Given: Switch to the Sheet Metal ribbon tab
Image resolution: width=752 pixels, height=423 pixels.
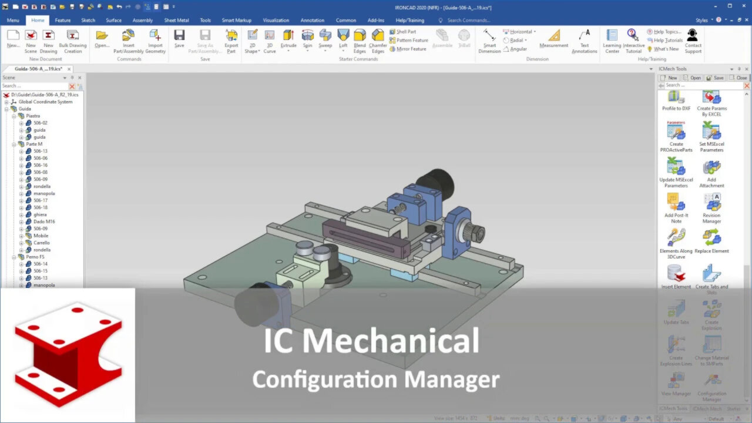Looking at the screenshot, I should click(176, 19).
